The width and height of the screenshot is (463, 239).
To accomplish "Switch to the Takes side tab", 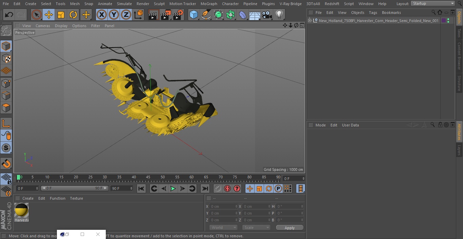I will tap(459, 33).
